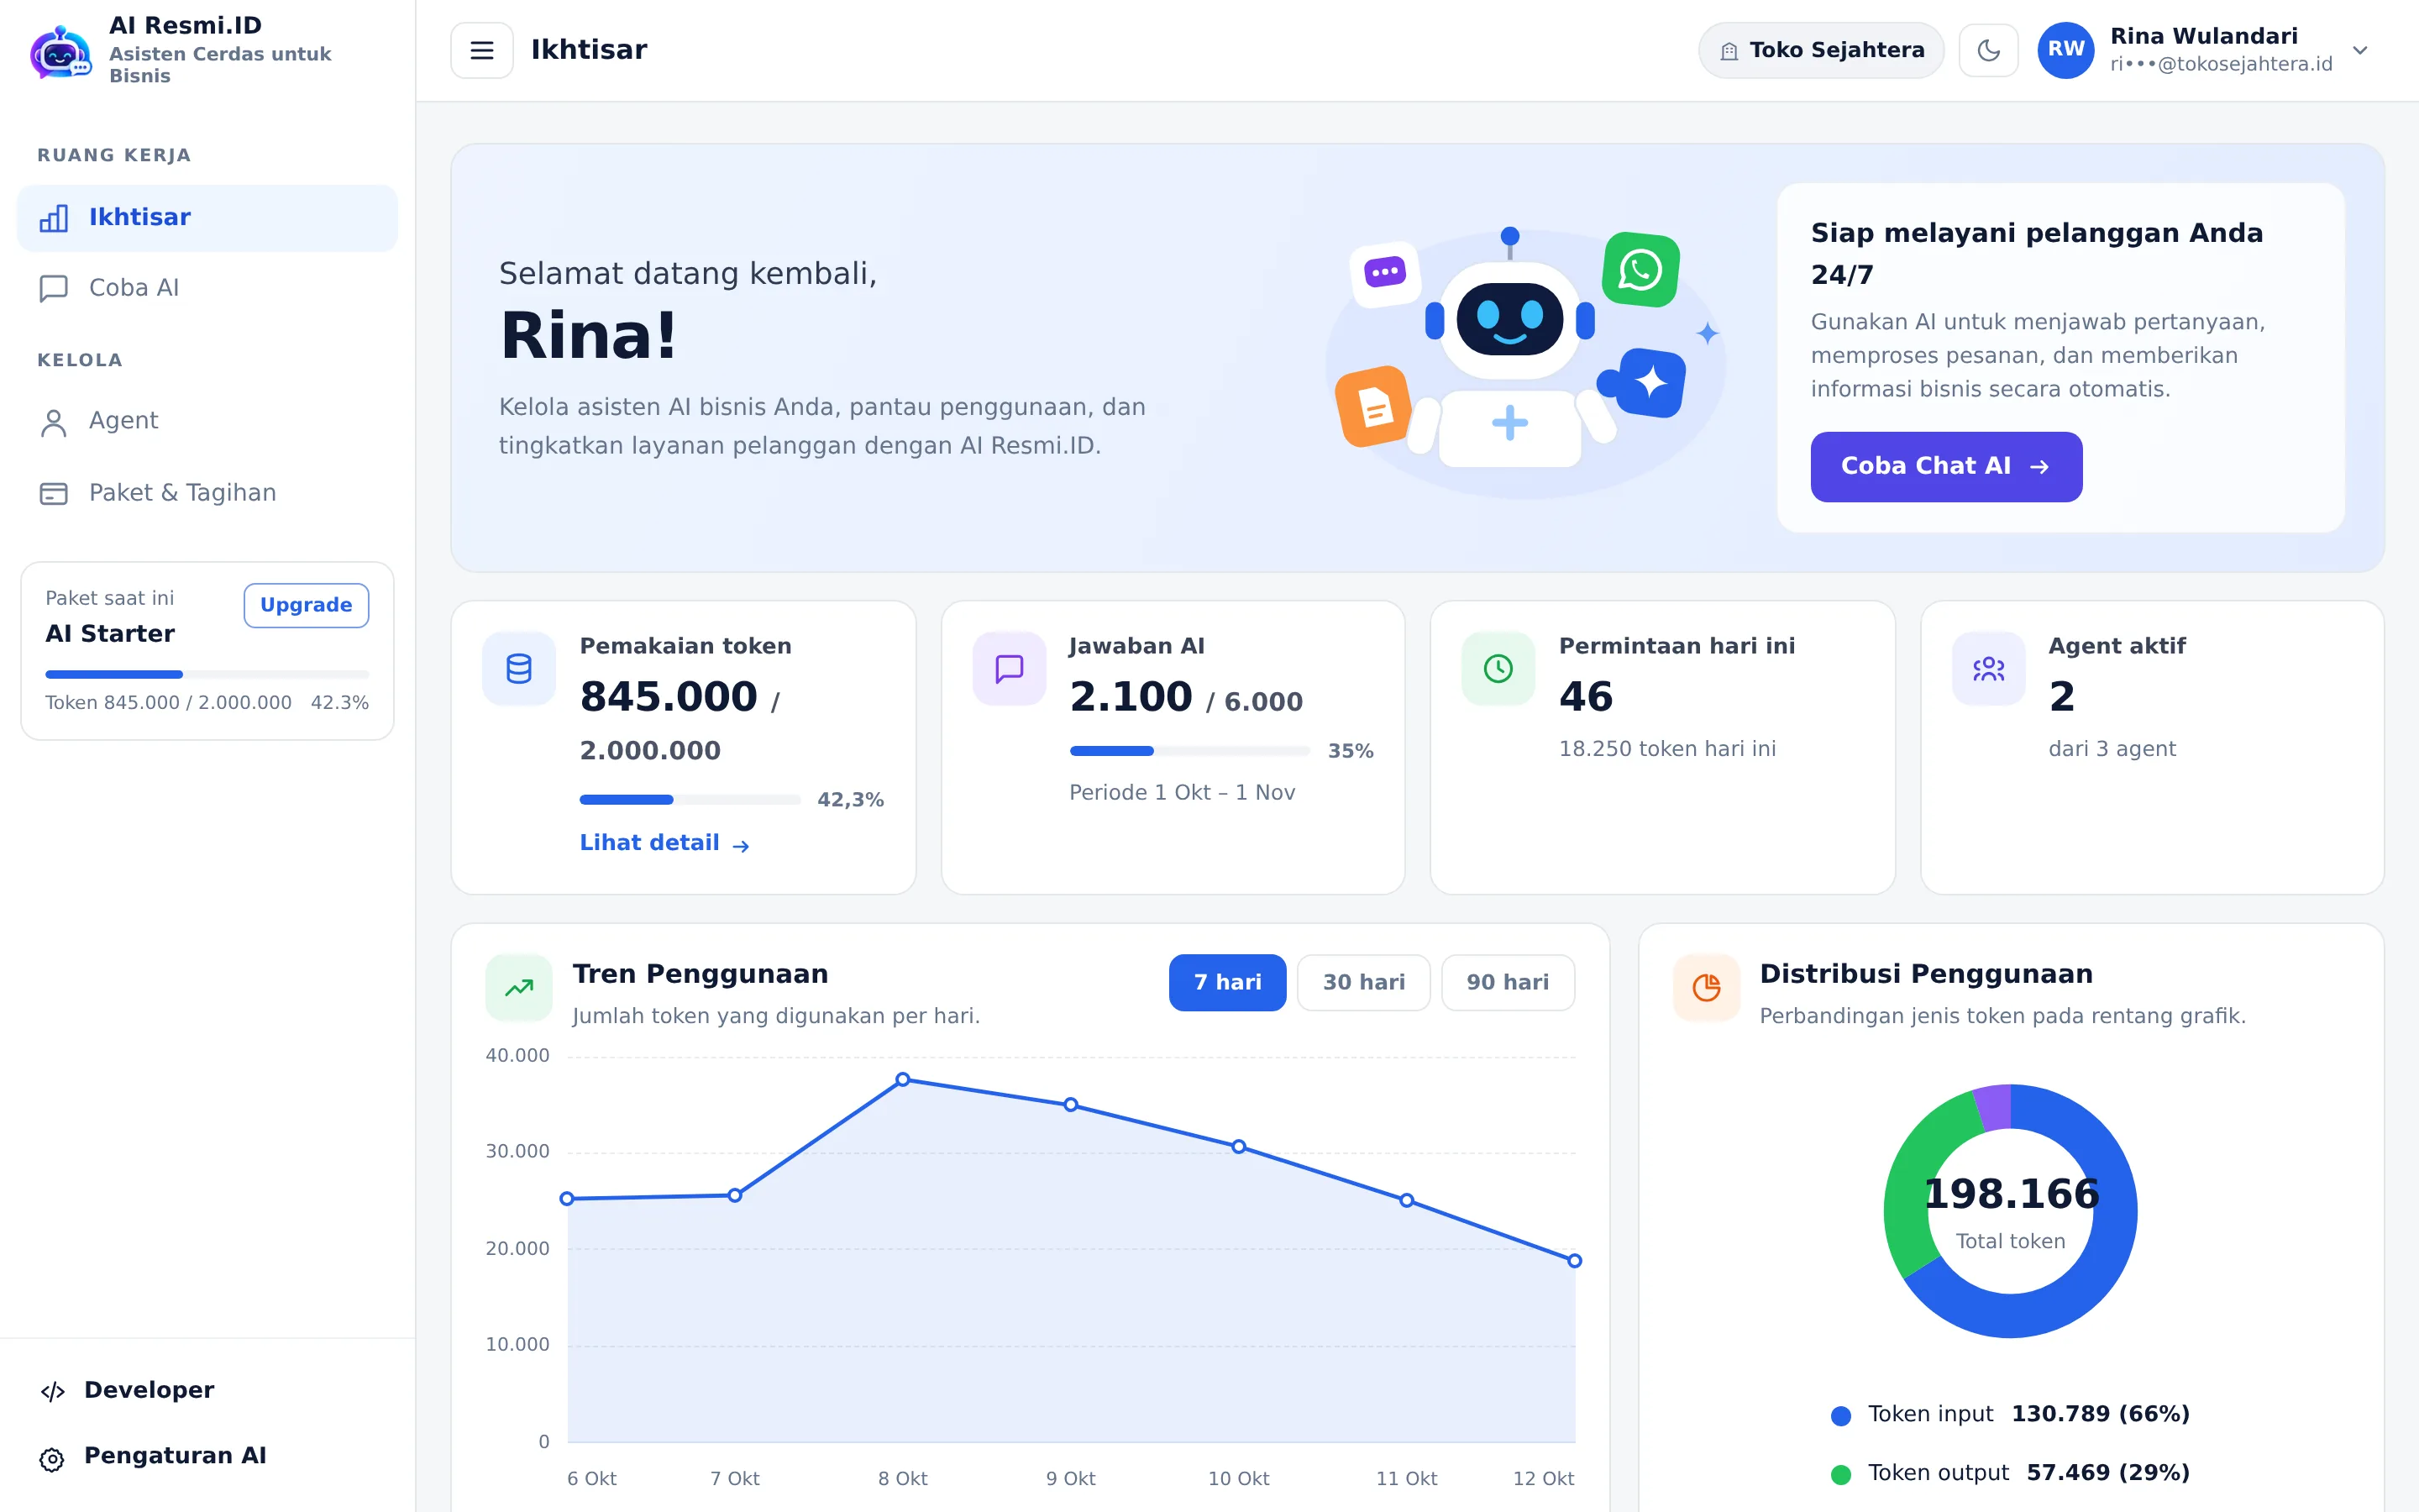Click the Pemakaian token database icon

click(x=519, y=668)
